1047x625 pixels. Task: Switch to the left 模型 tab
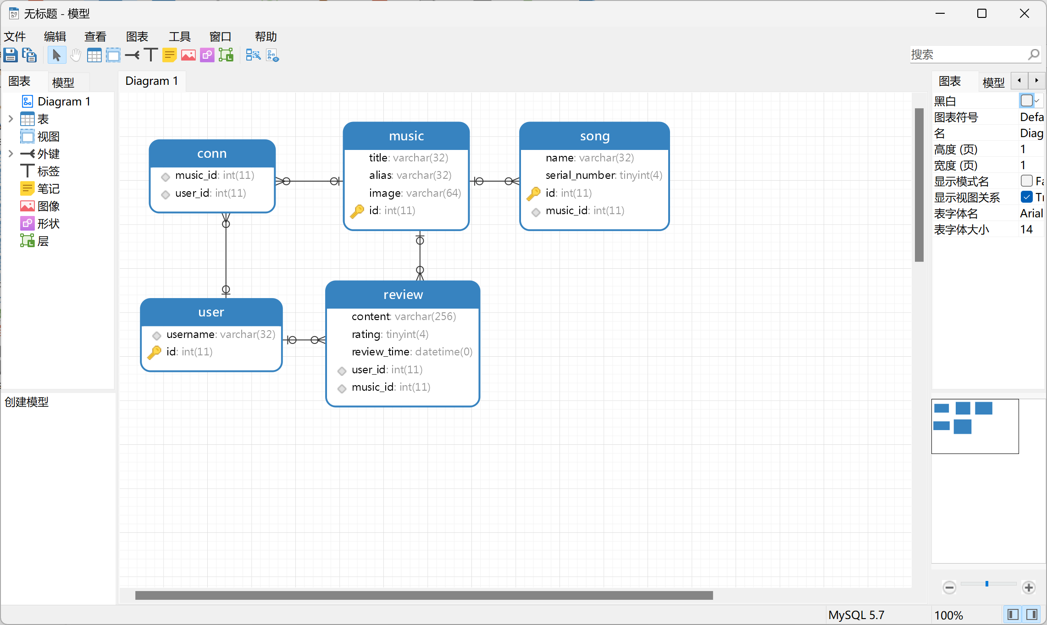[x=63, y=83]
